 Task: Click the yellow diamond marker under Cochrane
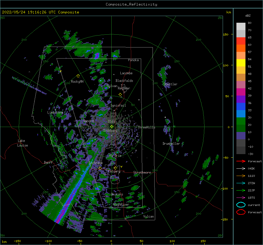100,168
